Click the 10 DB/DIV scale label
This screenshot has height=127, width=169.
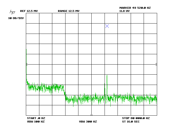(x=16, y=18)
